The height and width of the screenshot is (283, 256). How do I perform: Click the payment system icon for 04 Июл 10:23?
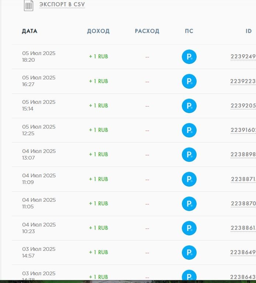(x=189, y=228)
